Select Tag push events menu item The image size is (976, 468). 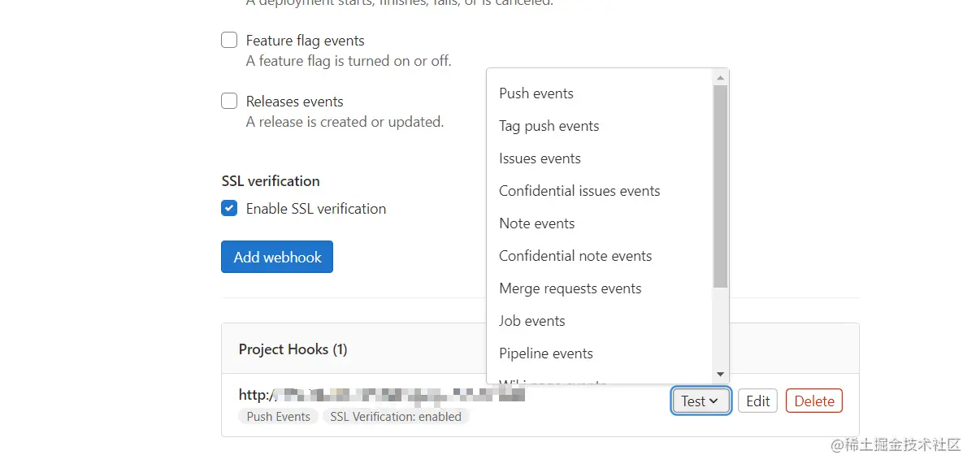(600, 126)
